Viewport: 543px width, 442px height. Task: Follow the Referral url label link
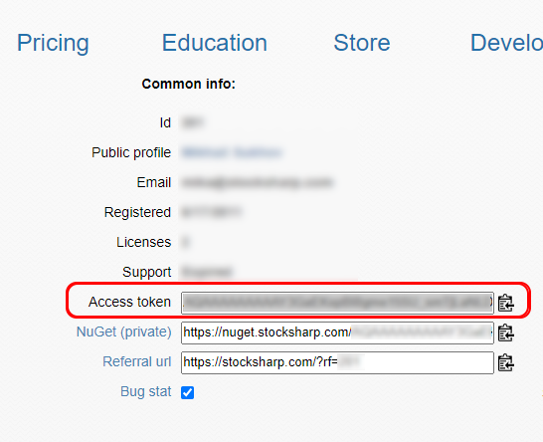point(137,361)
